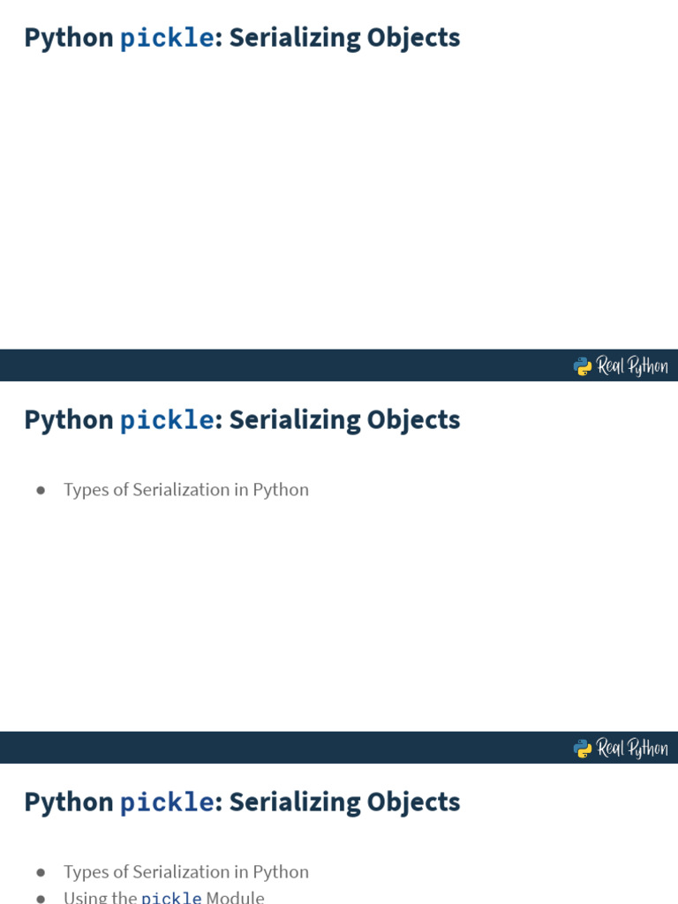The height and width of the screenshot is (904, 678).
Task: Click the Python logo icon in the first slide footer
Action: coord(583,366)
